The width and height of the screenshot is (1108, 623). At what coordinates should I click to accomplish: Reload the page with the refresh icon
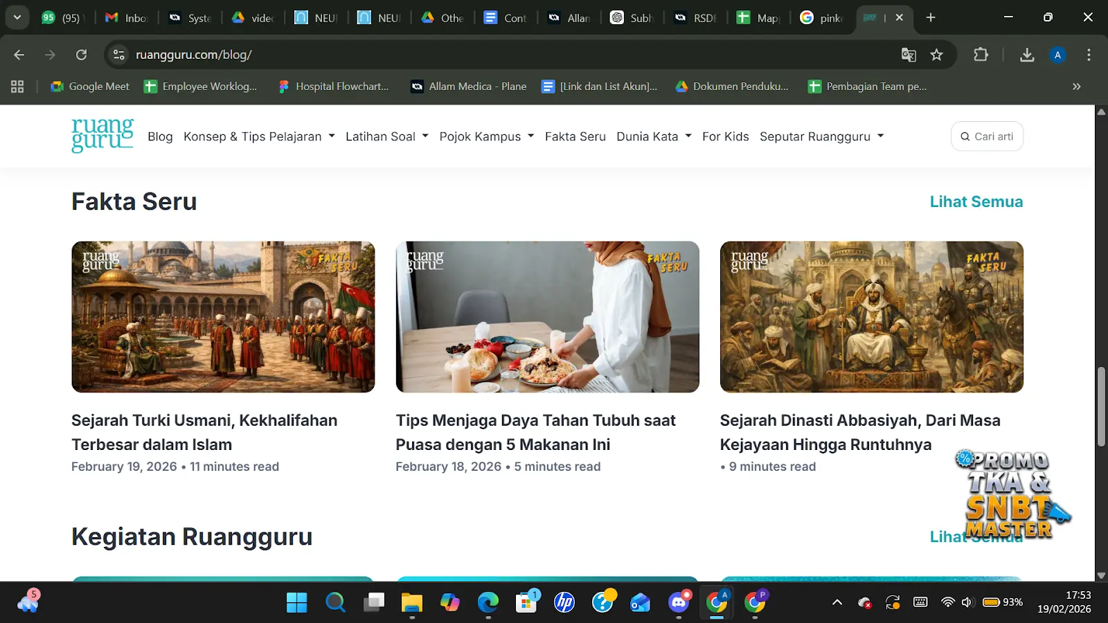[81, 55]
